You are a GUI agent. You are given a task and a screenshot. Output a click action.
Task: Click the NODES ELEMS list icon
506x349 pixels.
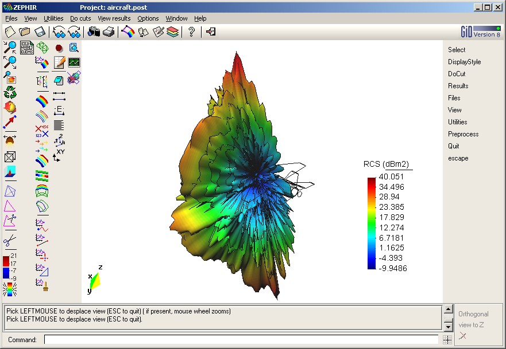(x=27, y=48)
